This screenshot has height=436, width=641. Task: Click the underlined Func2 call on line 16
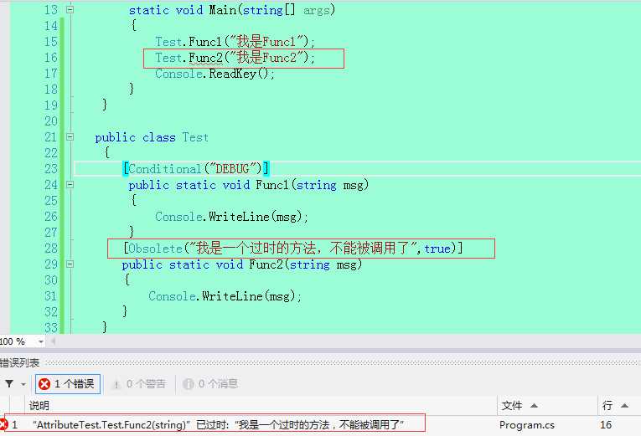coord(205,58)
